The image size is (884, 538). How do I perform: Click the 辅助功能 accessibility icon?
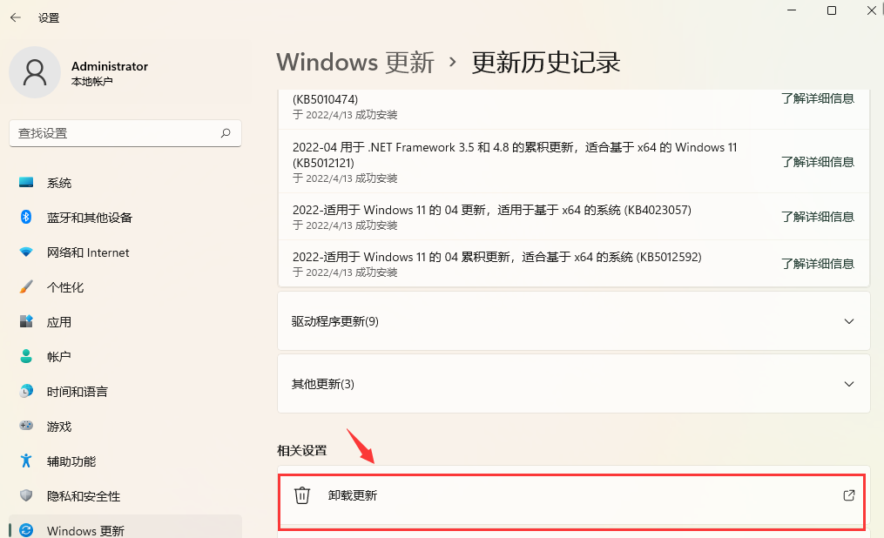point(25,461)
